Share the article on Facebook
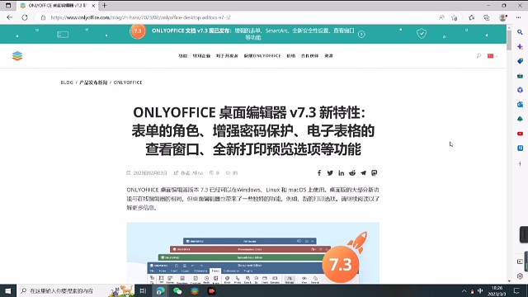Viewport: 528px width, 297px height. pyautogui.click(x=319, y=172)
